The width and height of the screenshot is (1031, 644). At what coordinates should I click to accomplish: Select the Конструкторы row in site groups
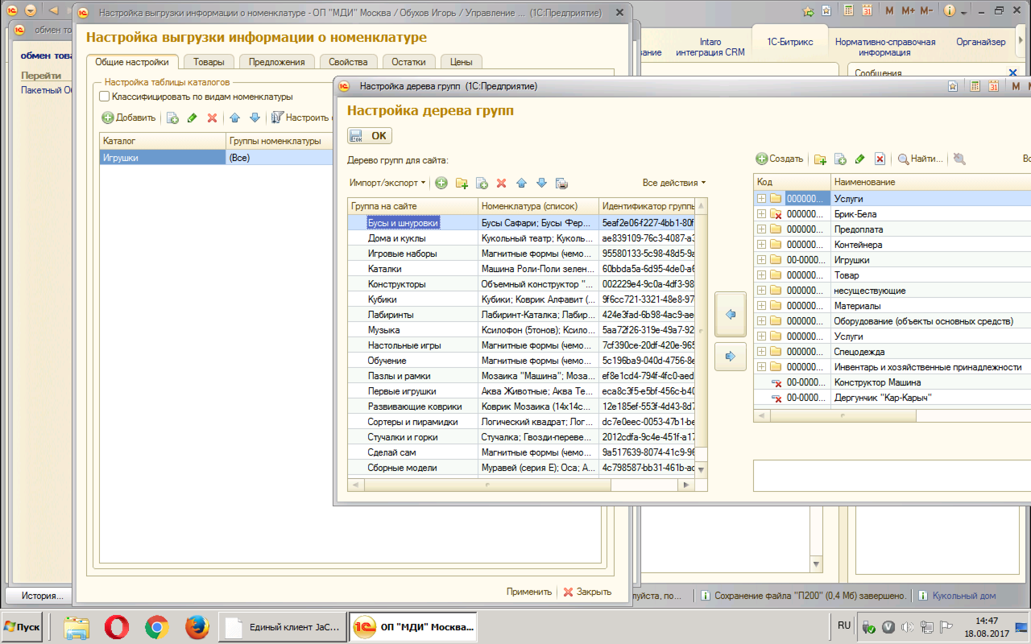[x=396, y=284]
